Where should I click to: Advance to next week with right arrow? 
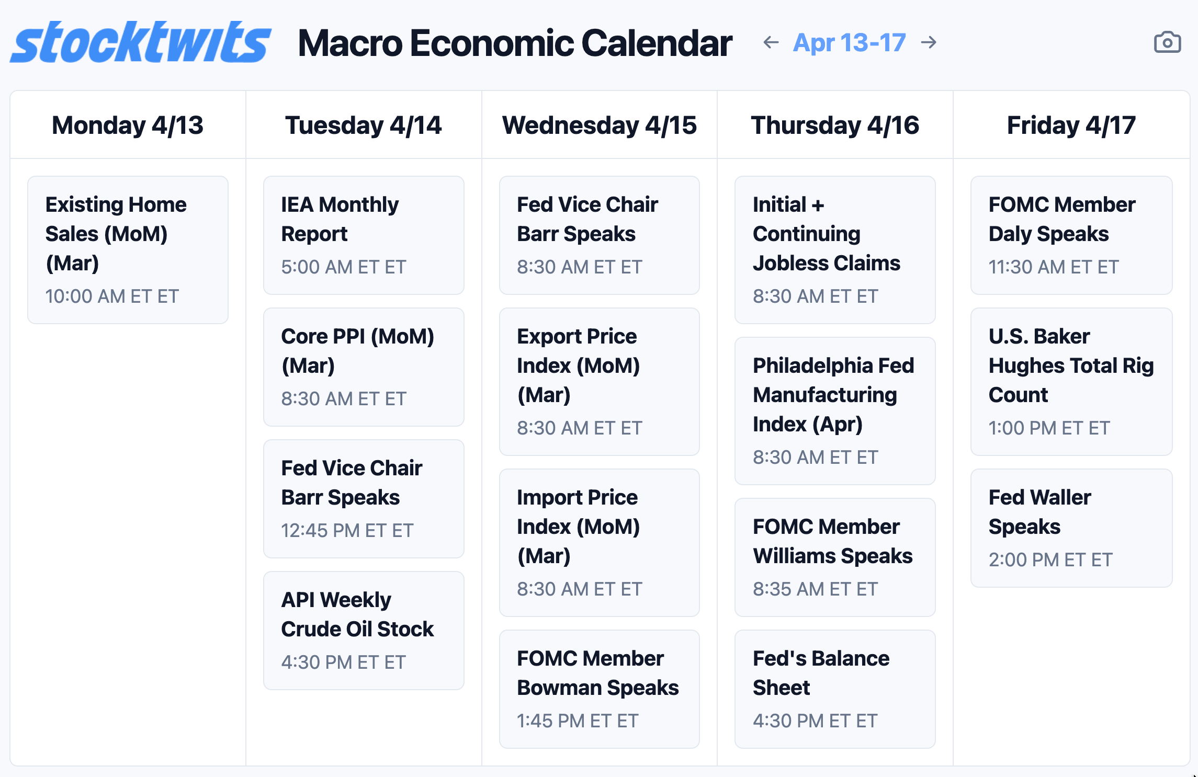(929, 42)
